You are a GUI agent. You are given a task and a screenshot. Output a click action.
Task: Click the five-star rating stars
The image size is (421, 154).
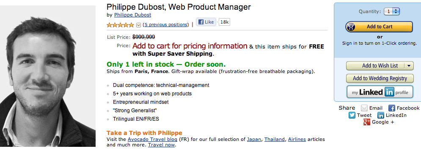coord(120,25)
